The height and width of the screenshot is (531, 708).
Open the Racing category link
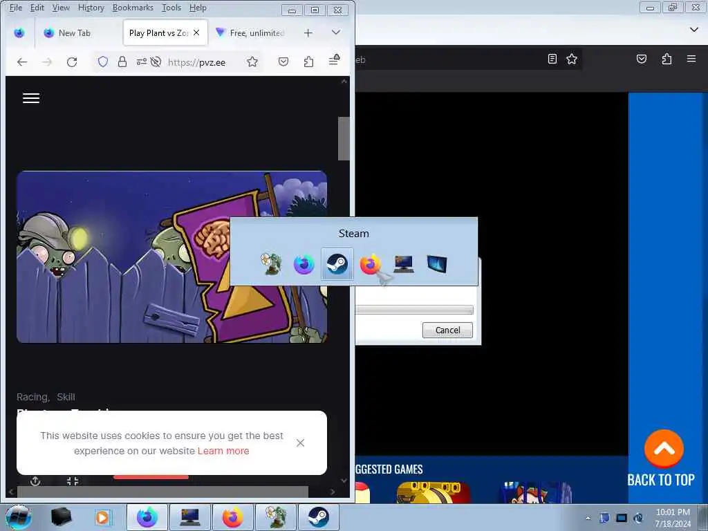32,397
